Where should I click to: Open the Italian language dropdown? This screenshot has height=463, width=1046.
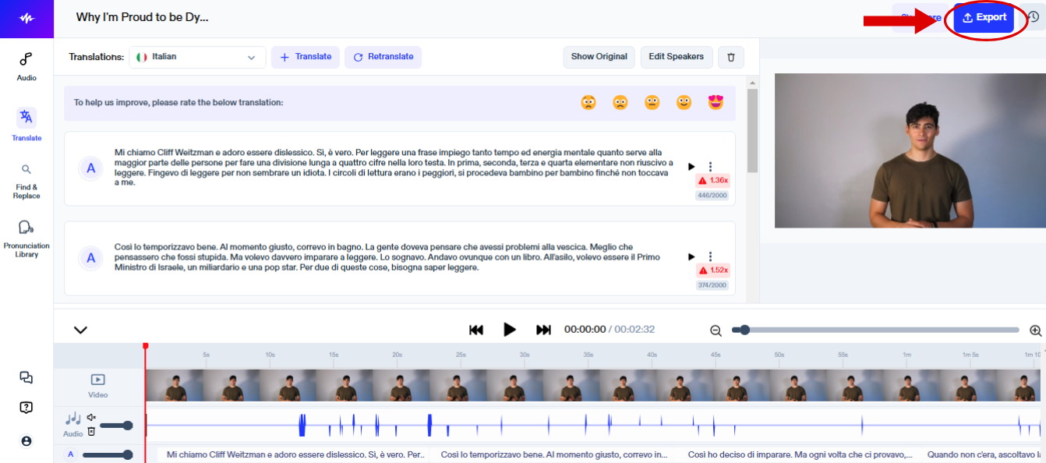(196, 57)
